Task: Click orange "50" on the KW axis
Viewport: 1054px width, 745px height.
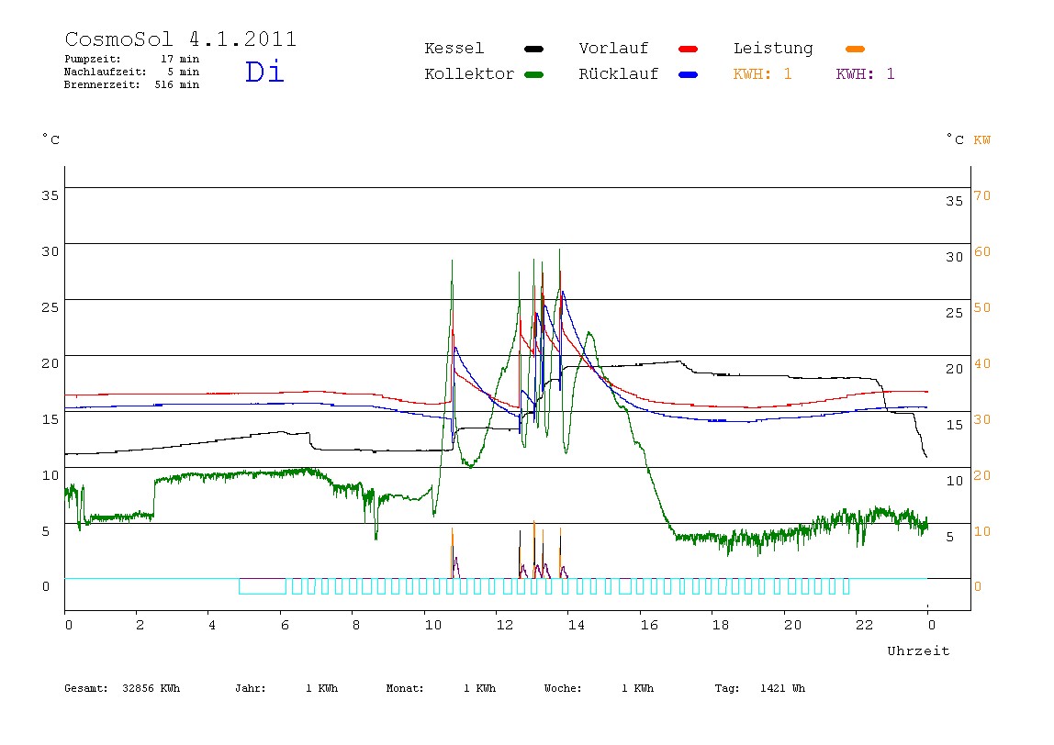Action: click(982, 307)
